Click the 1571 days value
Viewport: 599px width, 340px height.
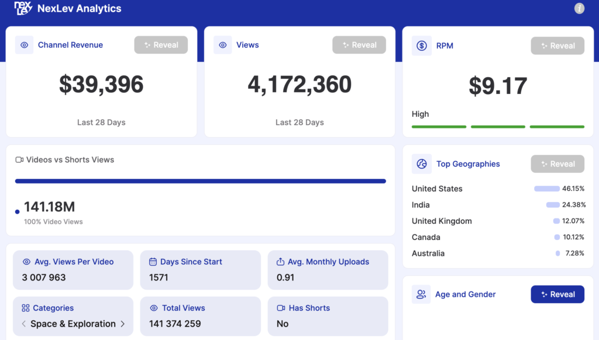[159, 277]
